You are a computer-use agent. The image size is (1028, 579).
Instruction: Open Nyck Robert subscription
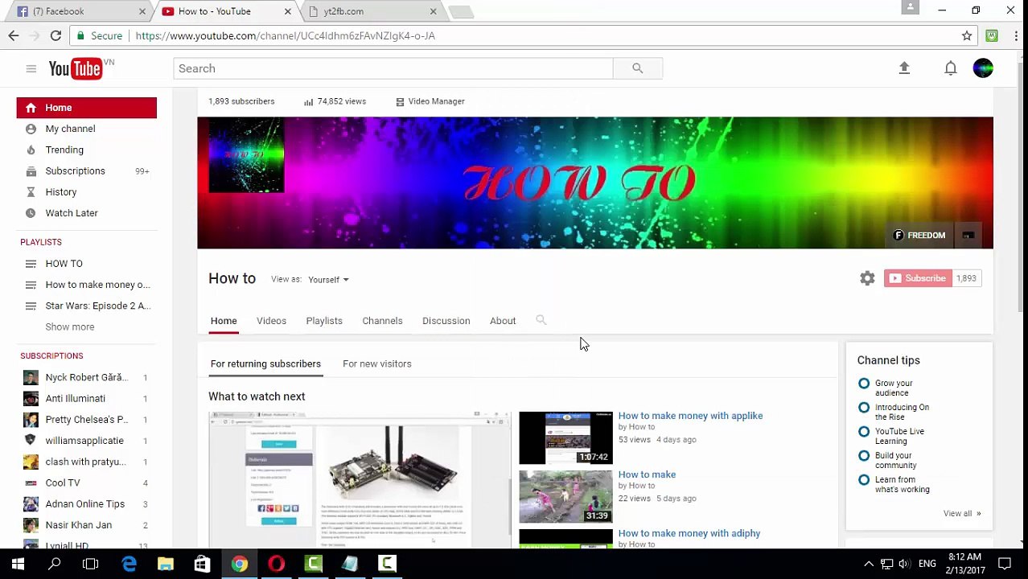pyautogui.click(x=87, y=377)
